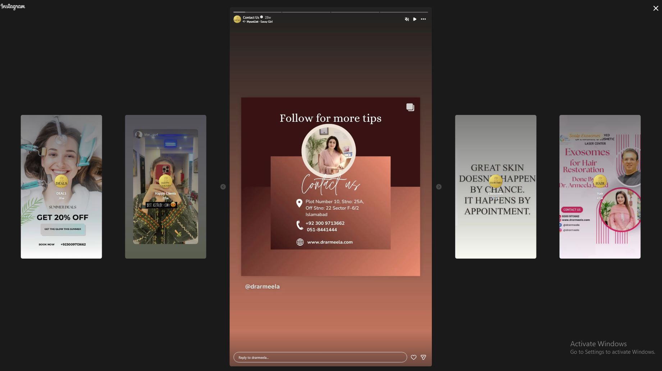The width and height of the screenshot is (662, 371).
Task: Go to the previous story arrow
Action: point(223,187)
